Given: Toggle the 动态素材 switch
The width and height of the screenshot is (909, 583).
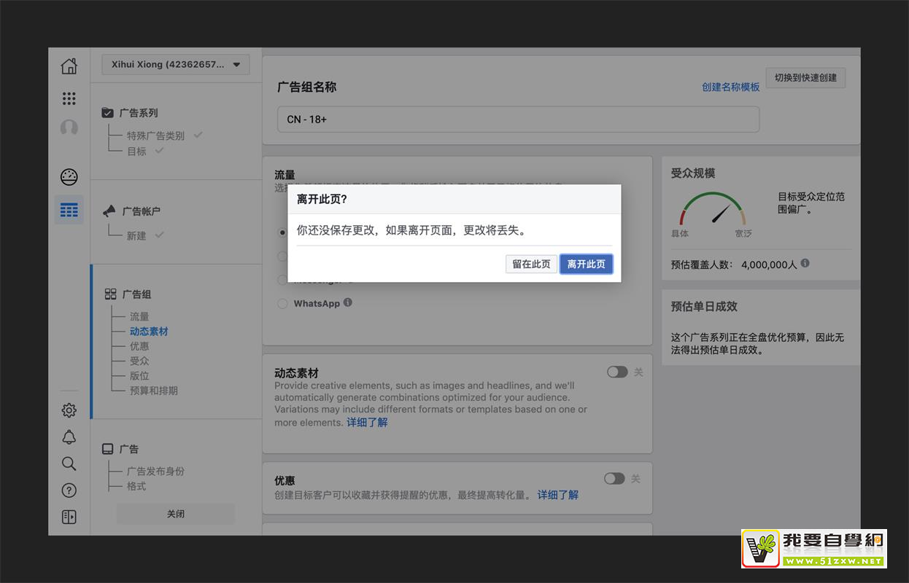Looking at the screenshot, I should coord(617,372).
